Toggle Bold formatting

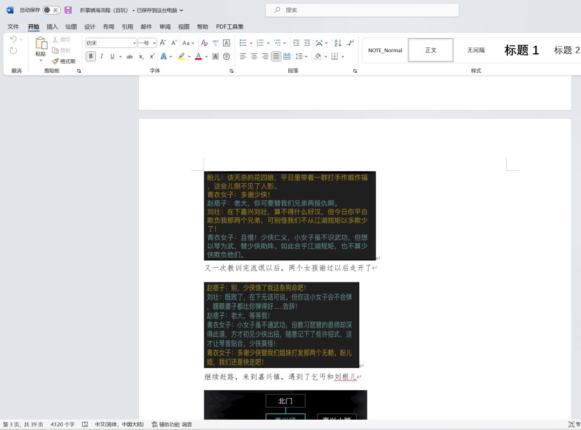[91, 57]
